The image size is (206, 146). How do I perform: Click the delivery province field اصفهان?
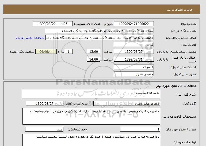pyautogui.click(x=133, y=67)
